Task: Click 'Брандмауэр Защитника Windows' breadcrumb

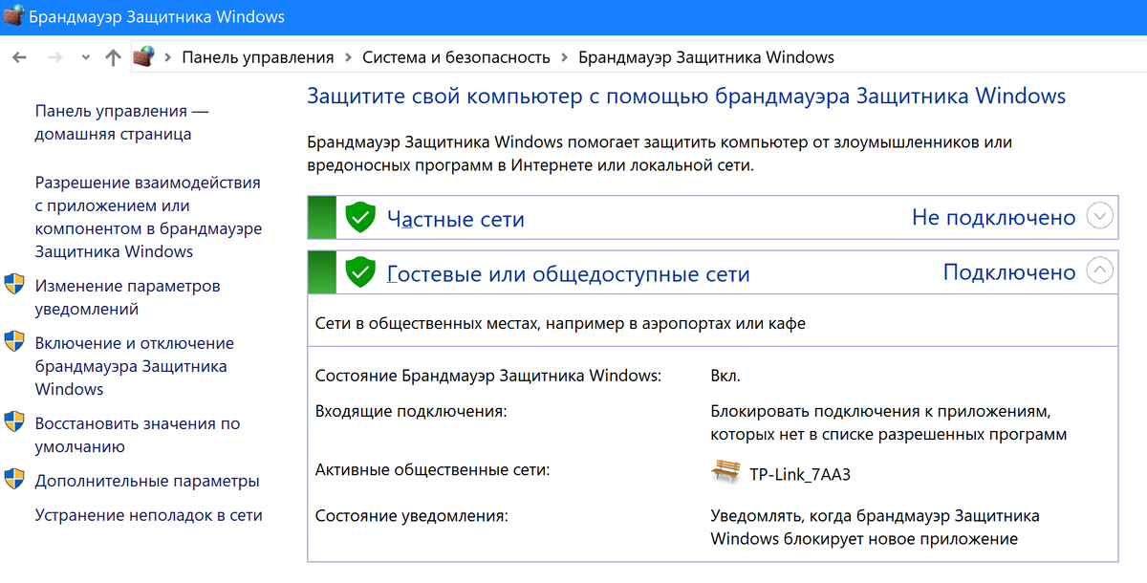Action: click(x=706, y=57)
